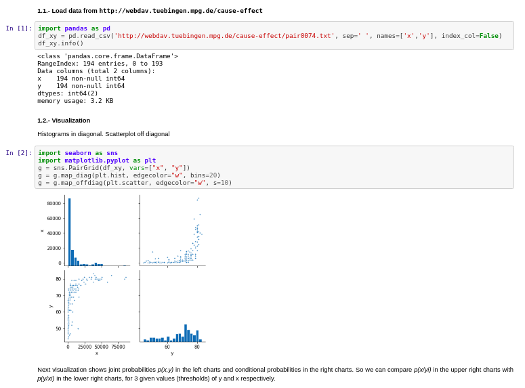This screenshot has width=525, height=388.
Task: Click the pair0074.txt URL string in code
Action: (x=225, y=36)
